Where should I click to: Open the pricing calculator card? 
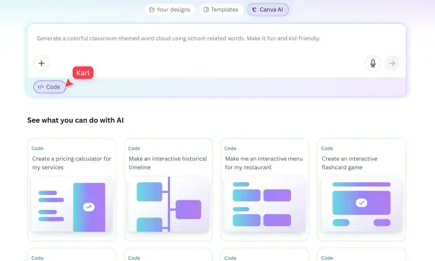coord(71,190)
